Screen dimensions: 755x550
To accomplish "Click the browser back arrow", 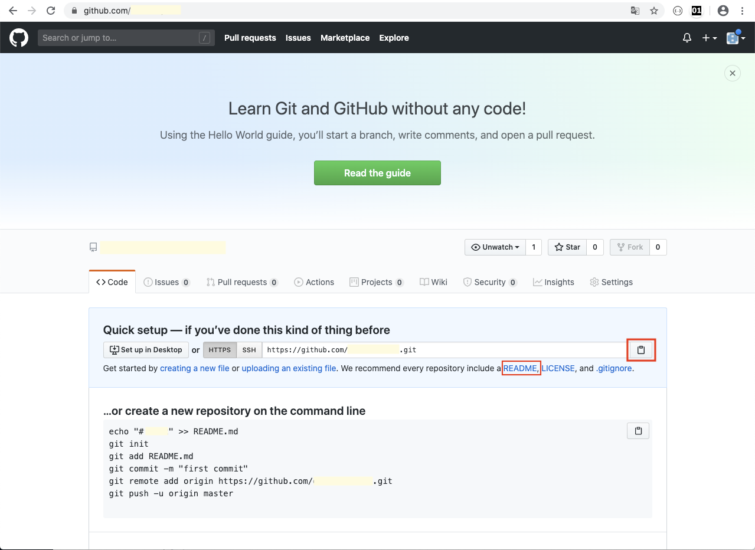I will pos(12,11).
